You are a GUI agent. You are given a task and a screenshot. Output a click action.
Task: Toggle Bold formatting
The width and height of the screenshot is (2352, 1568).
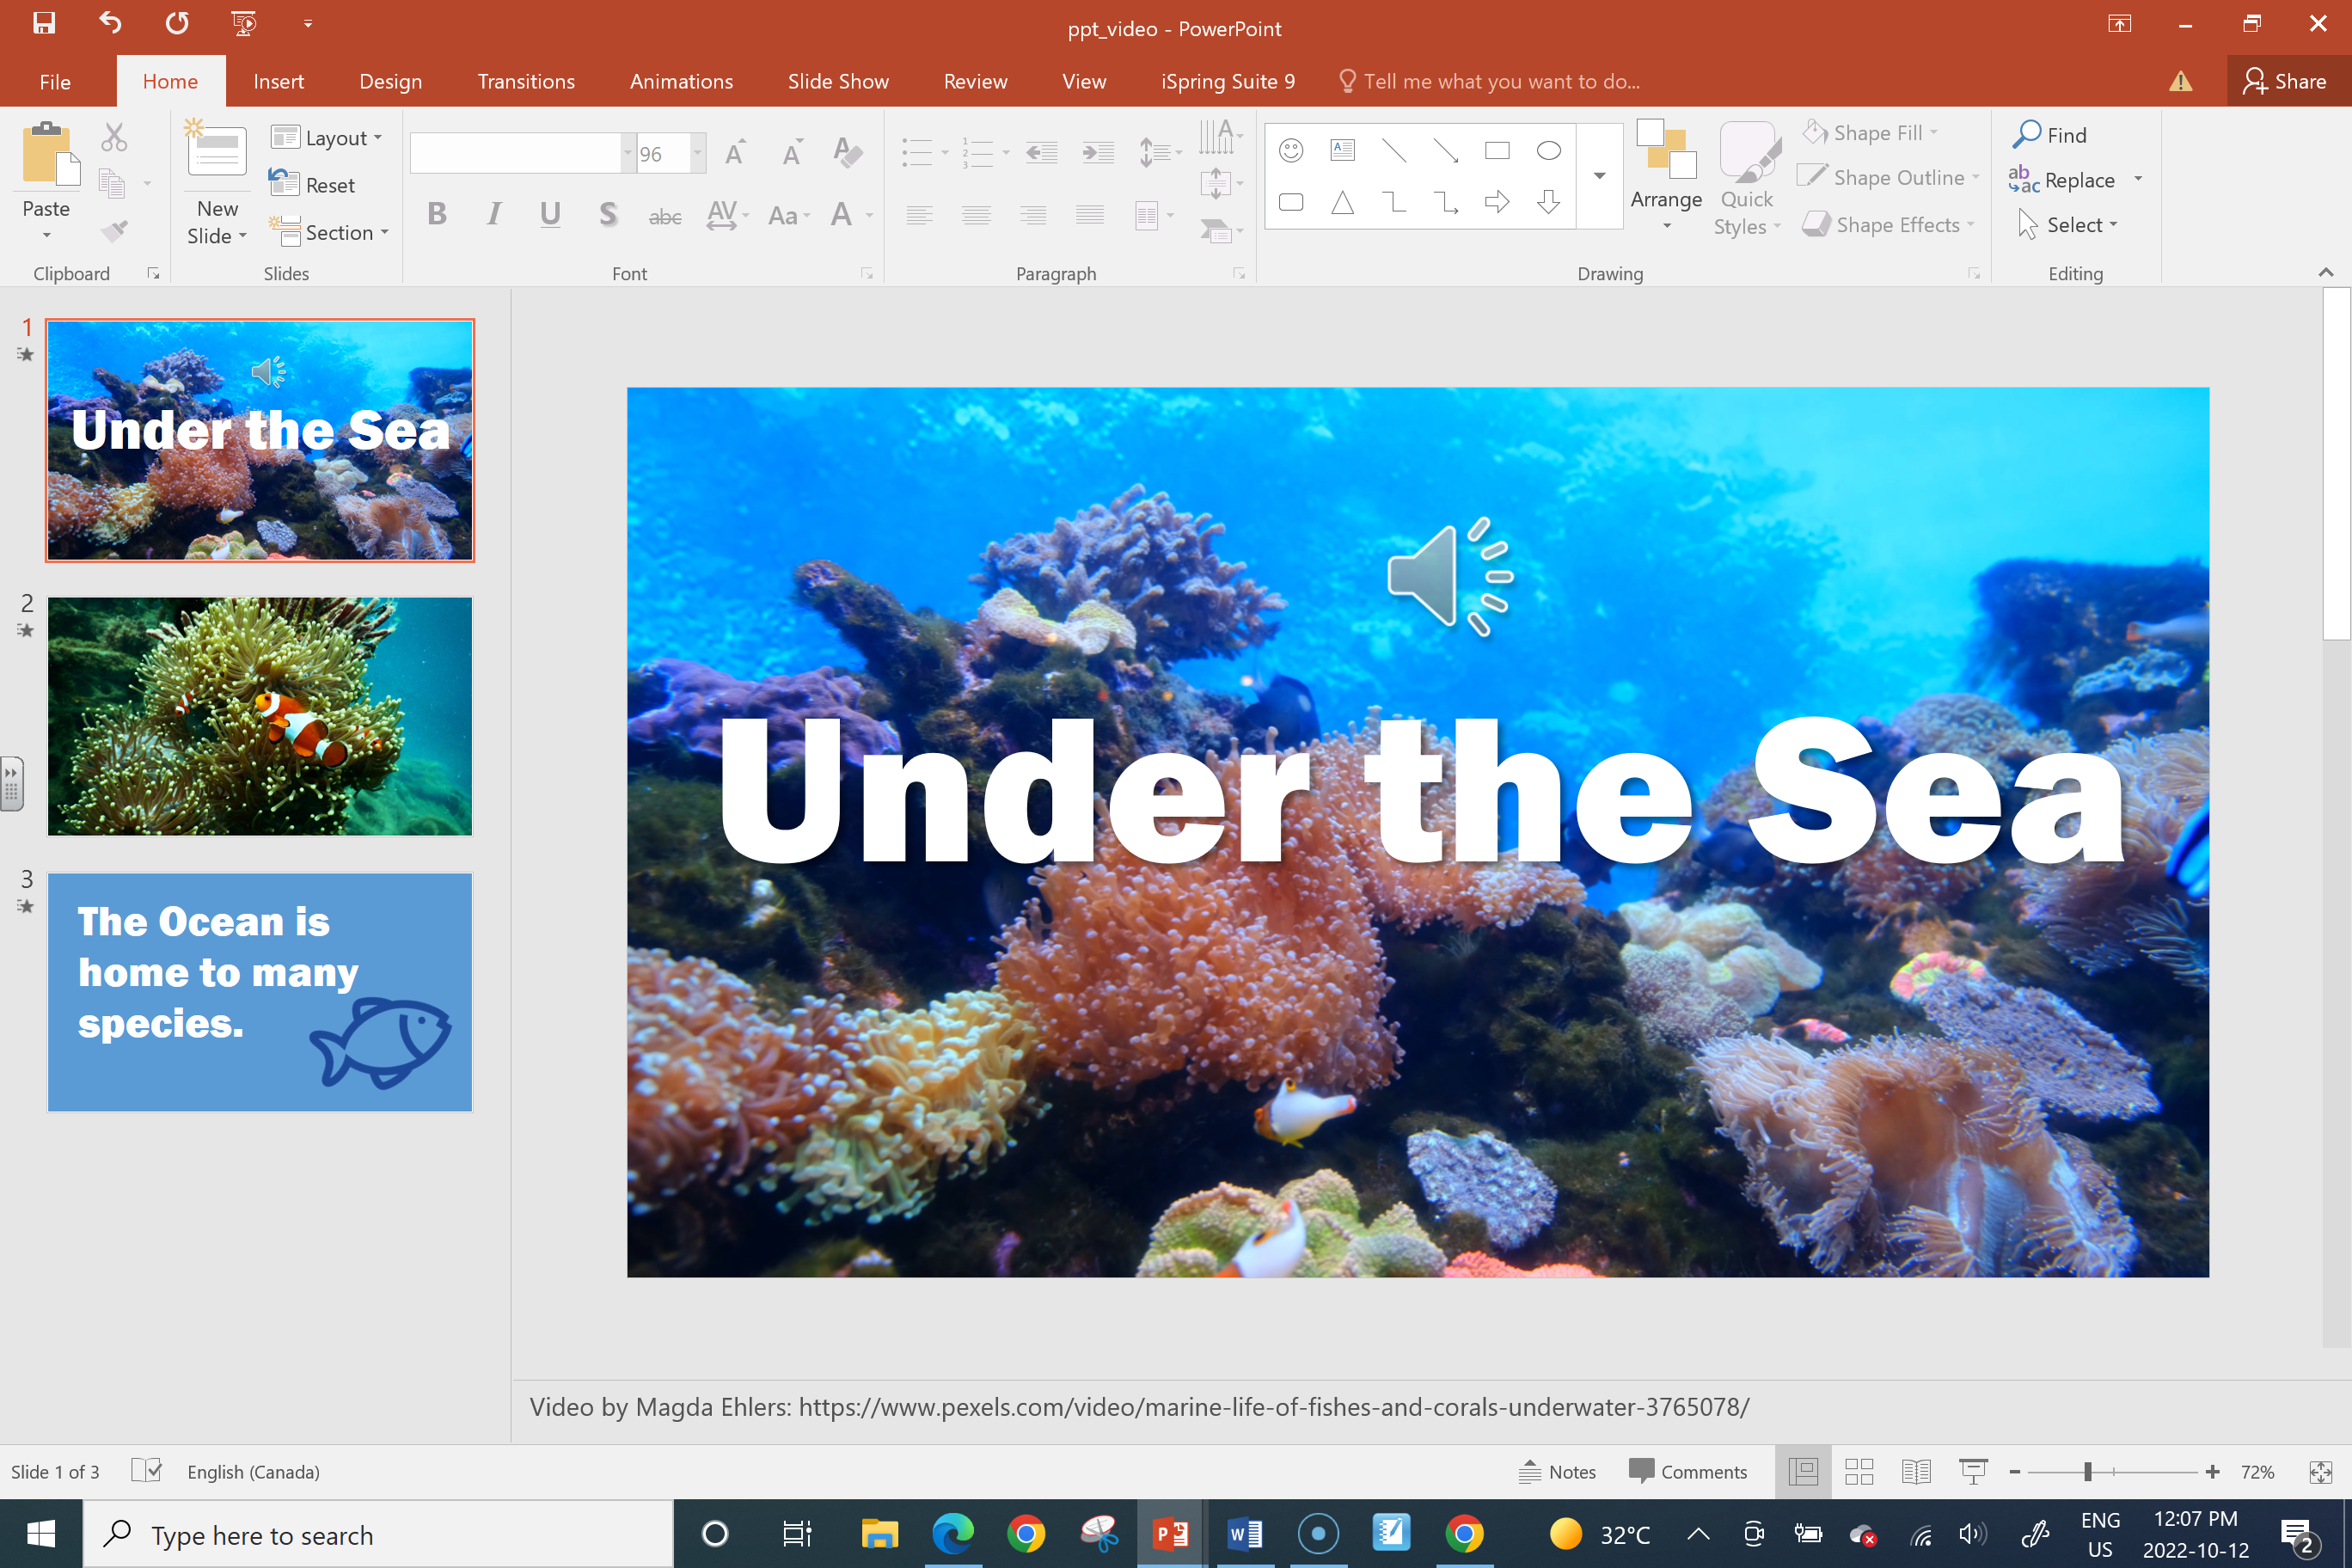click(437, 214)
